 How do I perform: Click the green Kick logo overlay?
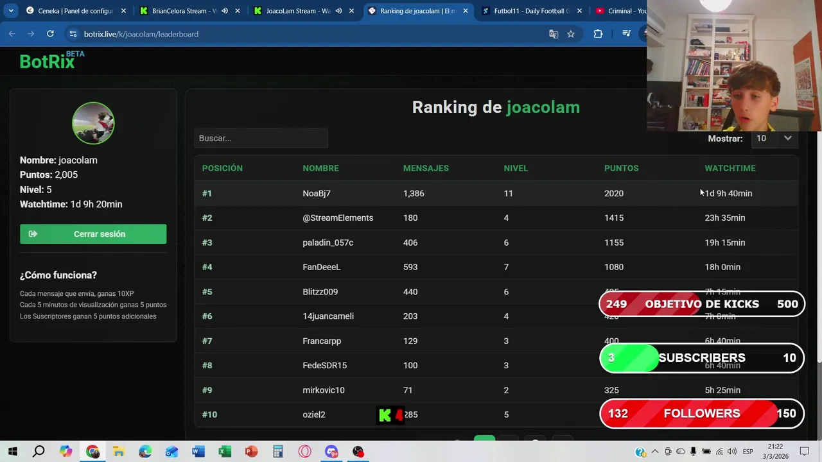[385, 416]
